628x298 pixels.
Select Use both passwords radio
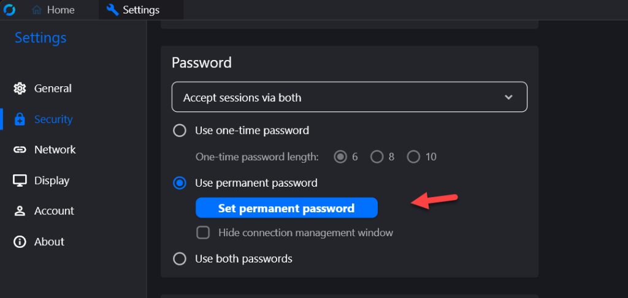click(x=180, y=259)
